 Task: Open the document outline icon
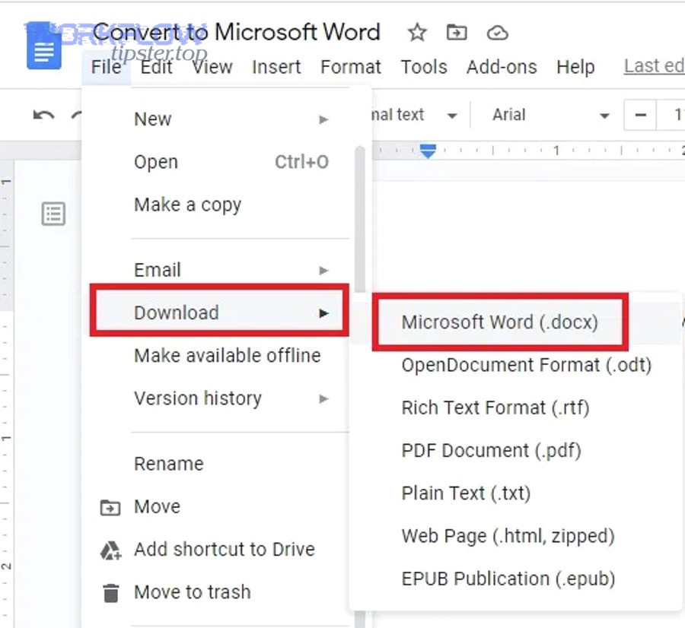[x=53, y=214]
